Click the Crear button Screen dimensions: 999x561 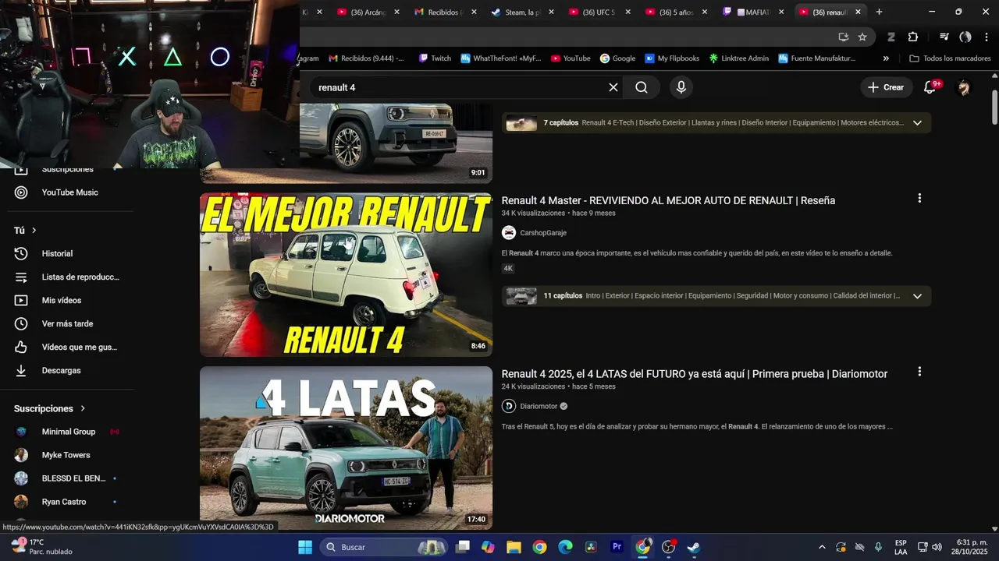(885, 87)
